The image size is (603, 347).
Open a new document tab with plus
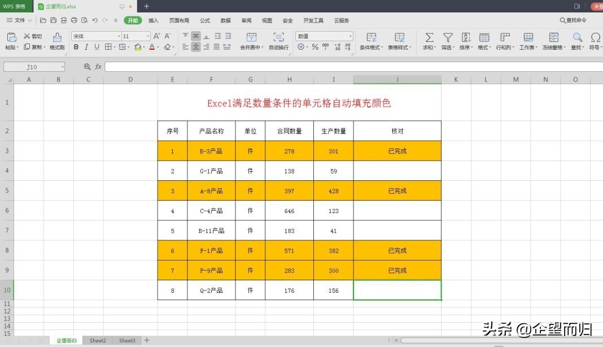pyautogui.click(x=146, y=6)
